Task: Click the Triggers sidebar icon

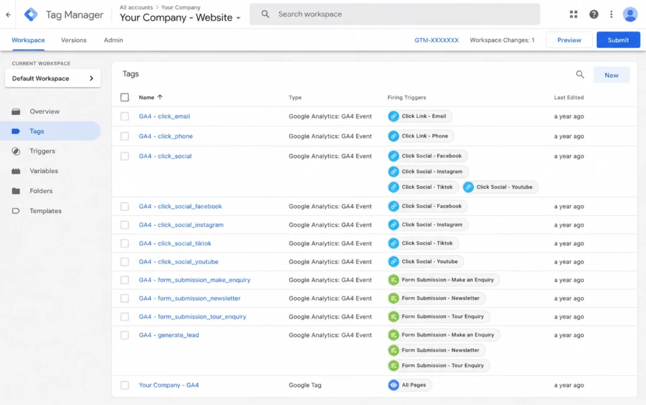Action: [x=16, y=151]
